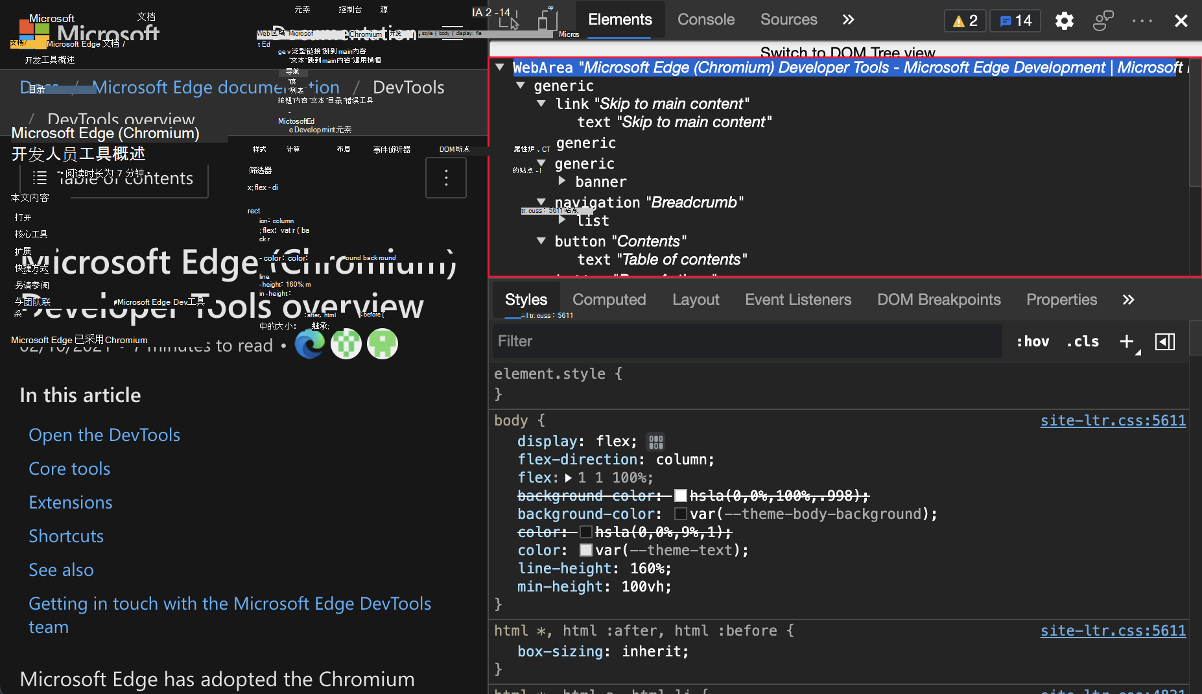Open the customize DevTools ellipsis menu

coord(1142,21)
